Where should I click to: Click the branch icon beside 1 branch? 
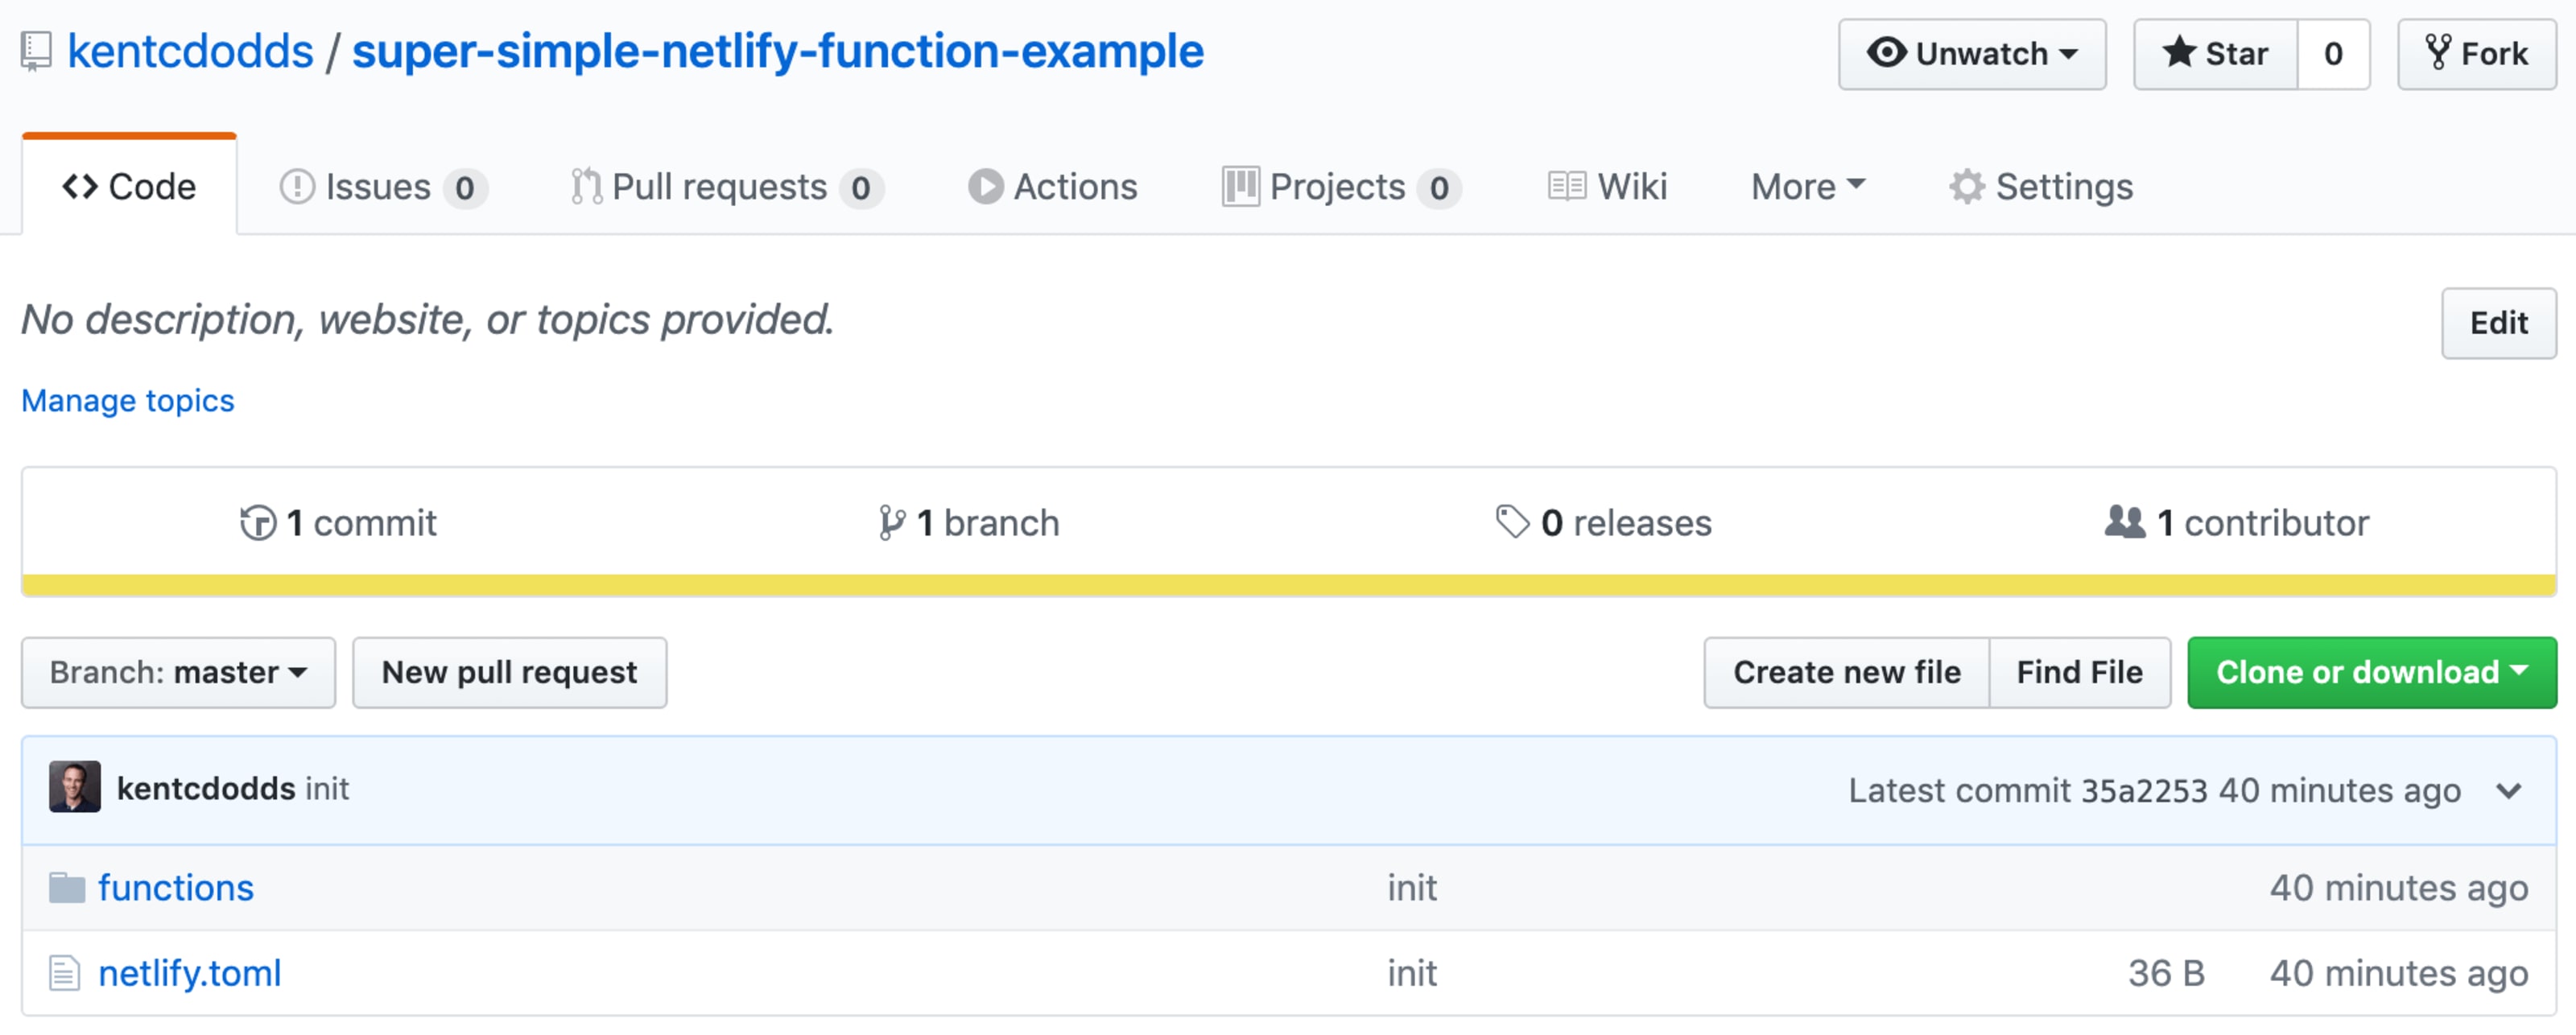pyautogui.click(x=892, y=523)
